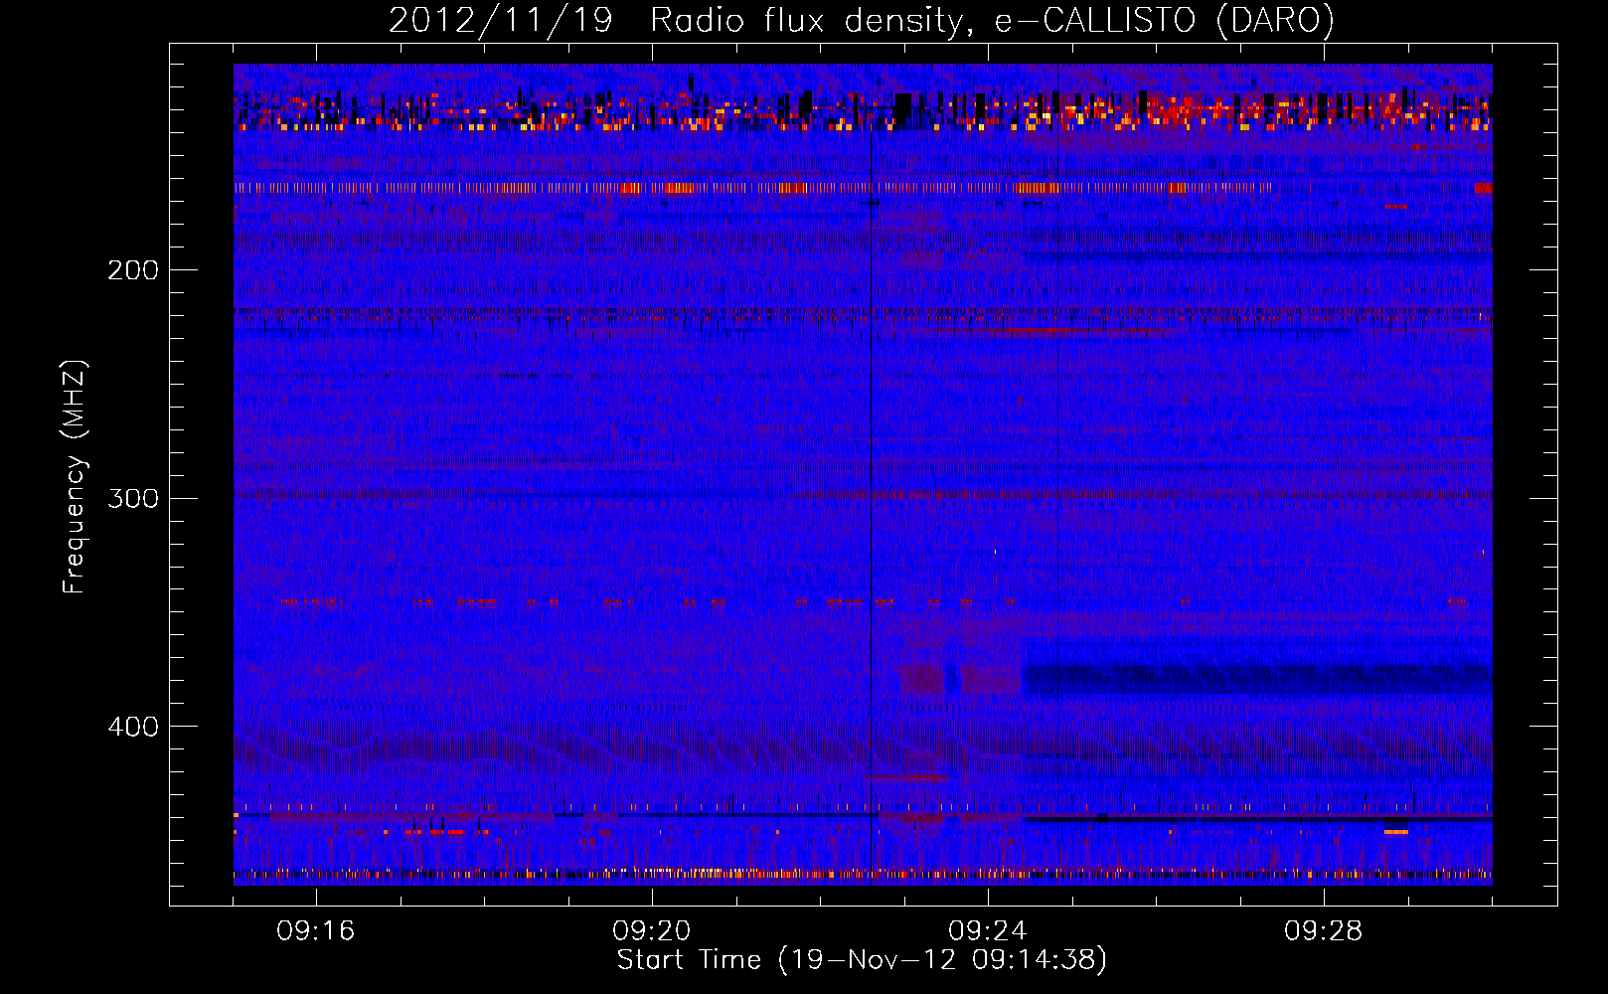The image size is (1608, 994).
Task: Click the dark blue band near 380 MHz
Action: click(x=1258, y=679)
